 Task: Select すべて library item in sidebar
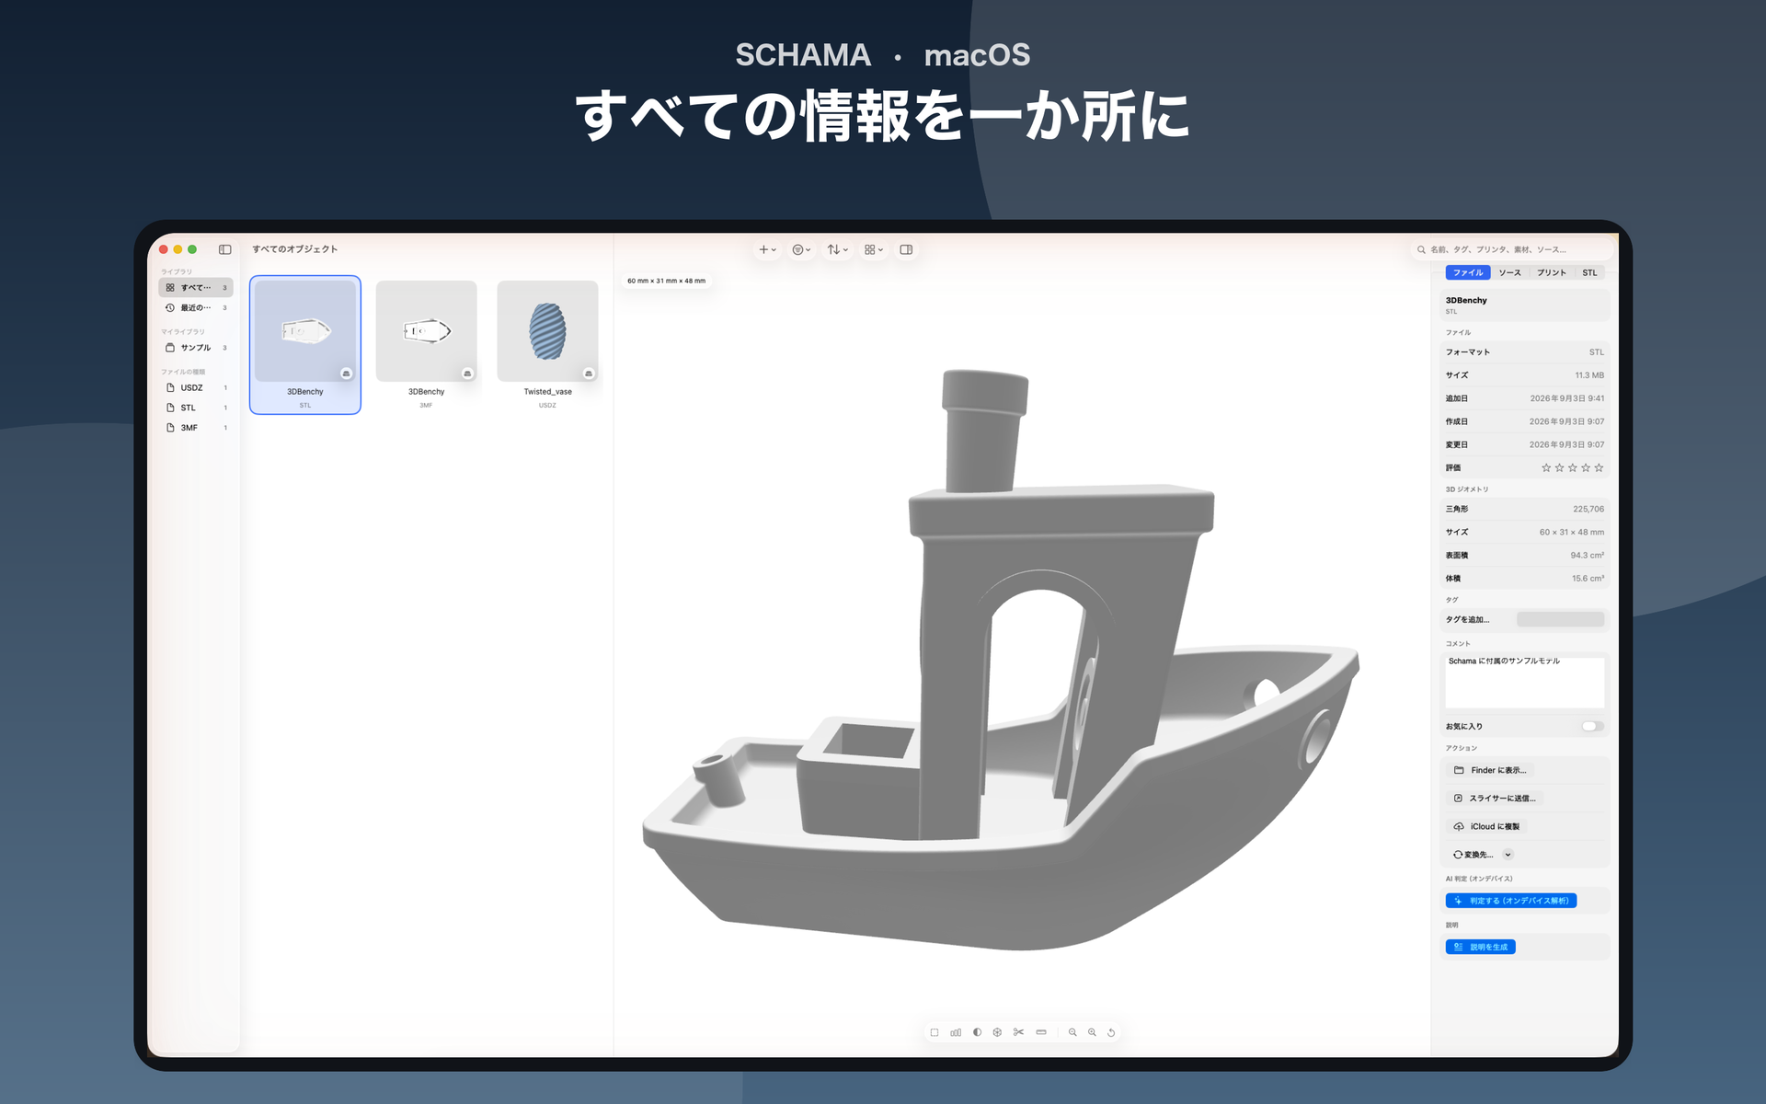pos(196,288)
